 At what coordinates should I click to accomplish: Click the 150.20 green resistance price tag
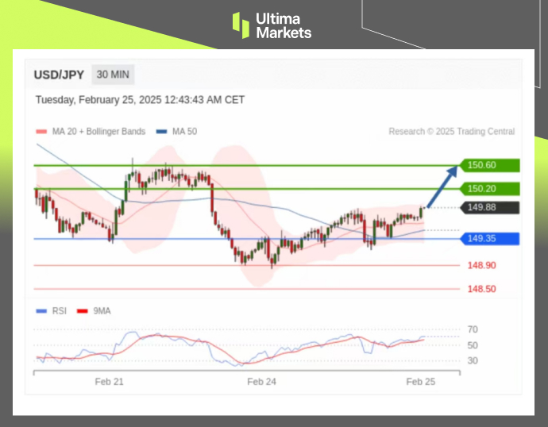[492, 189]
